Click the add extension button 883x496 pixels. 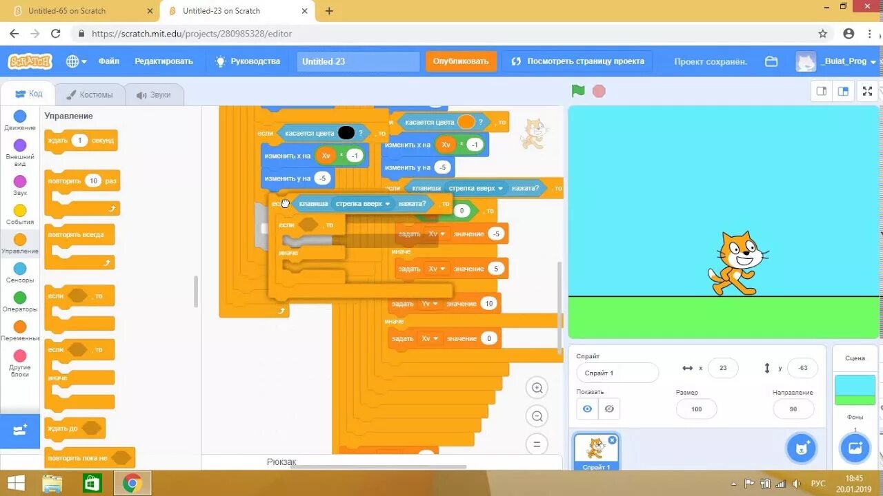tap(20, 431)
